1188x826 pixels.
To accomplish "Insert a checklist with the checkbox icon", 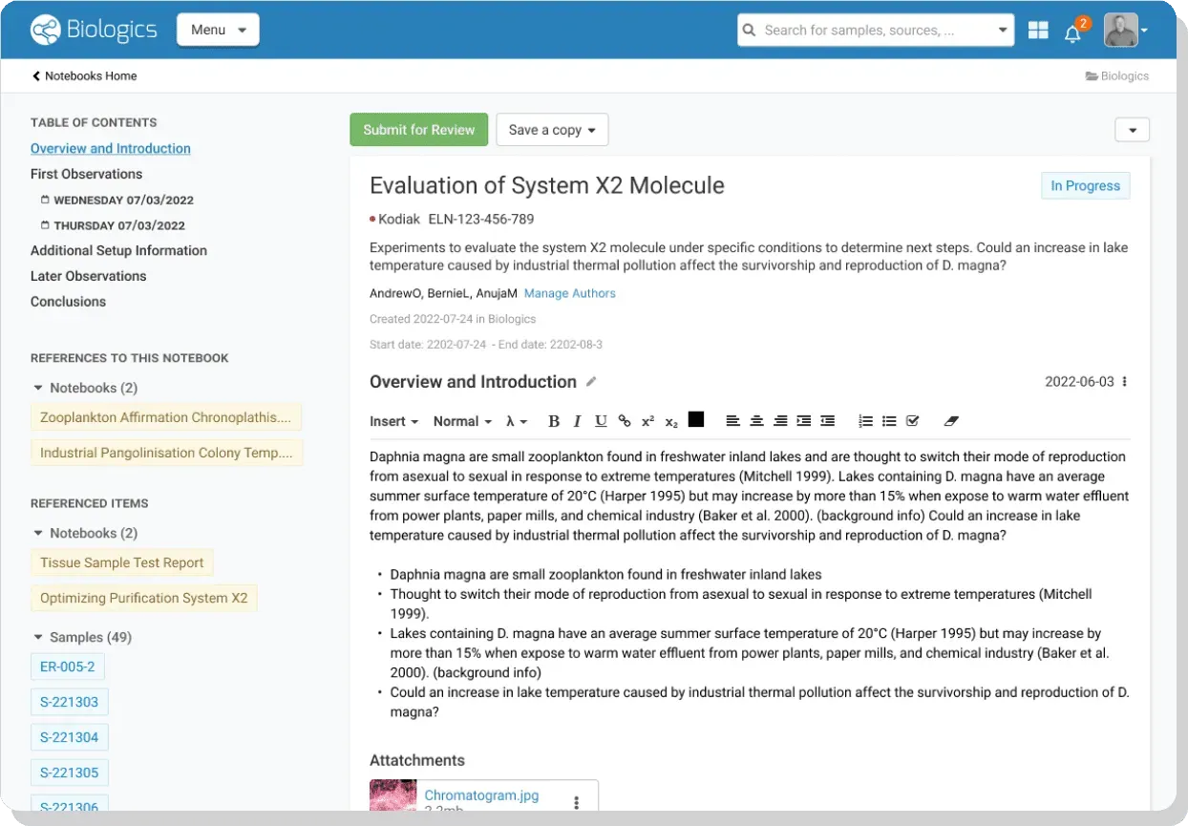I will click(912, 421).
